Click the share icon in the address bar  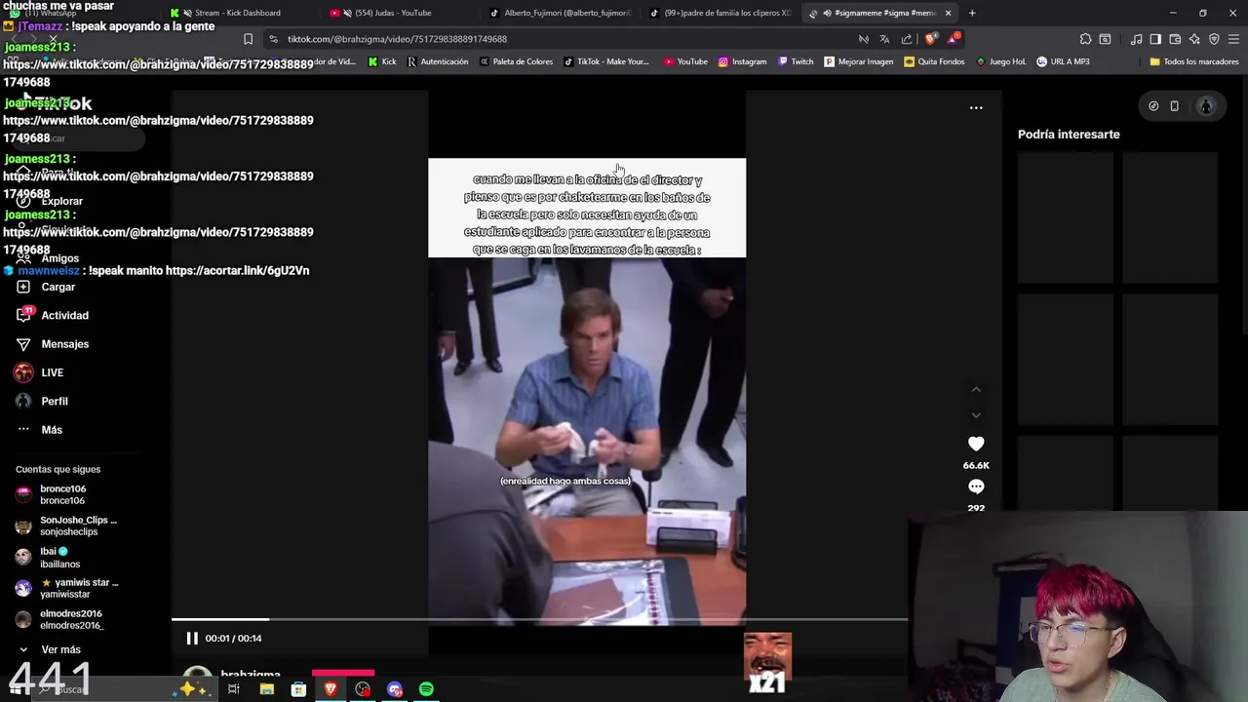pos(907,39)
